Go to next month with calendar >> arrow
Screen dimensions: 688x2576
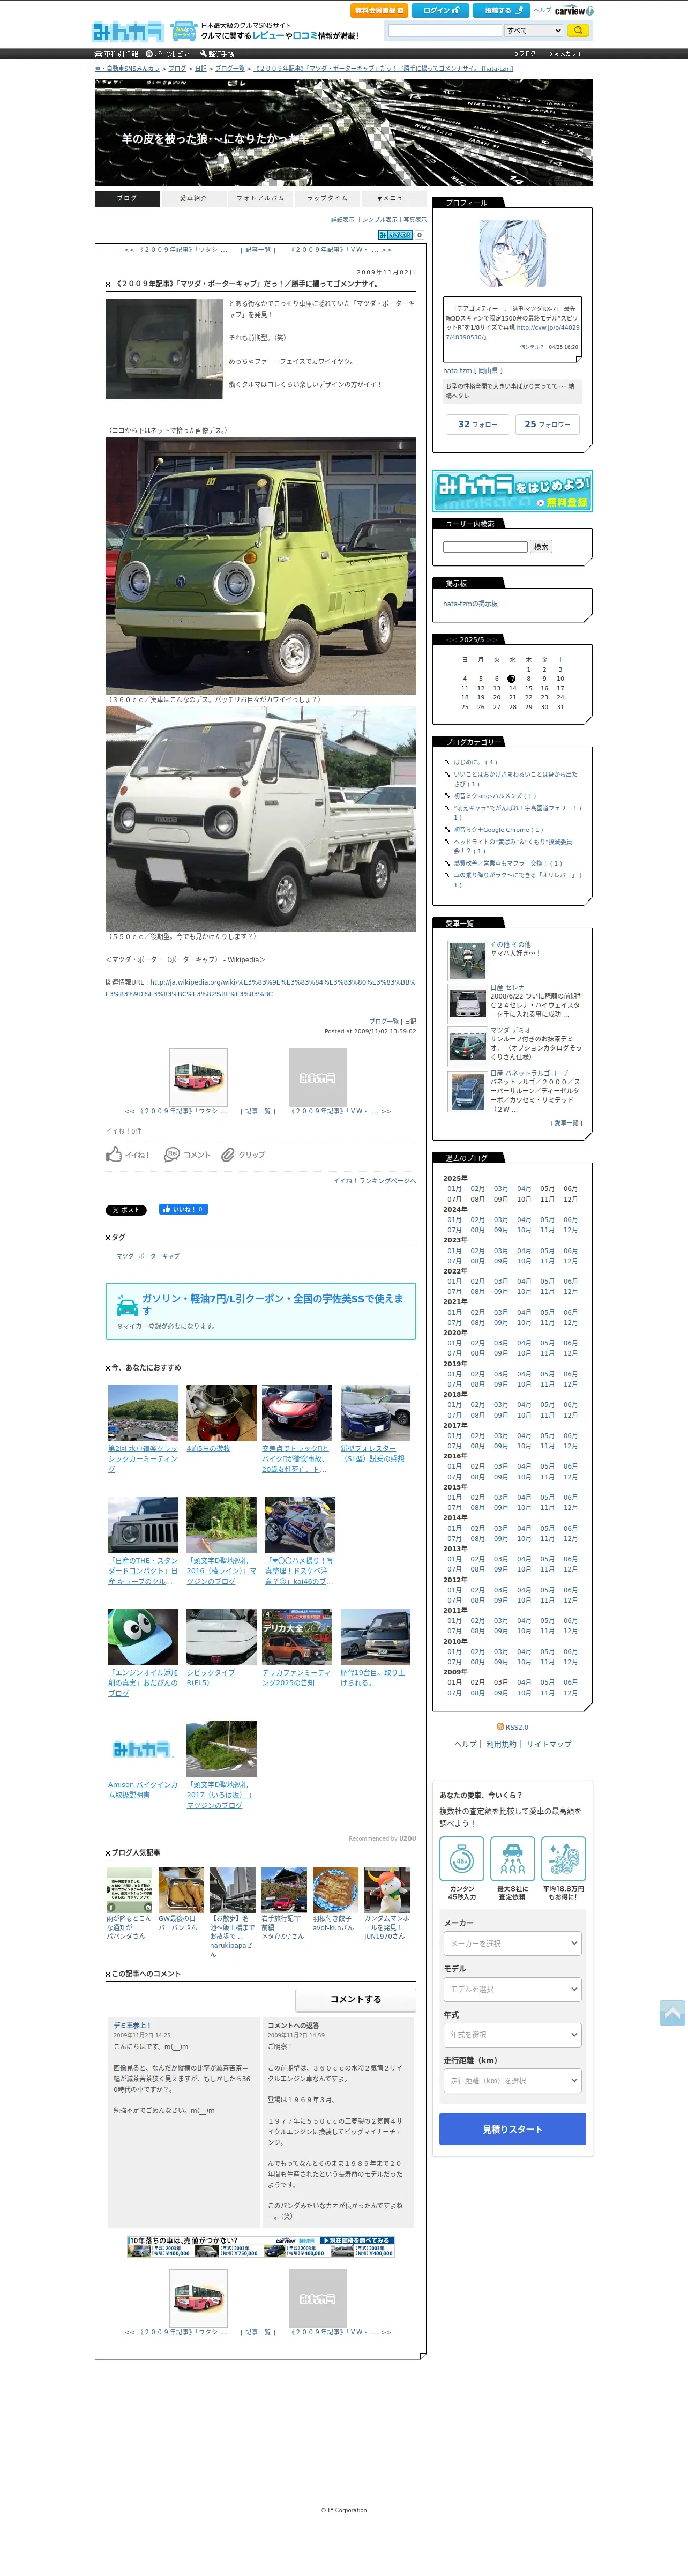coord(492,640)
